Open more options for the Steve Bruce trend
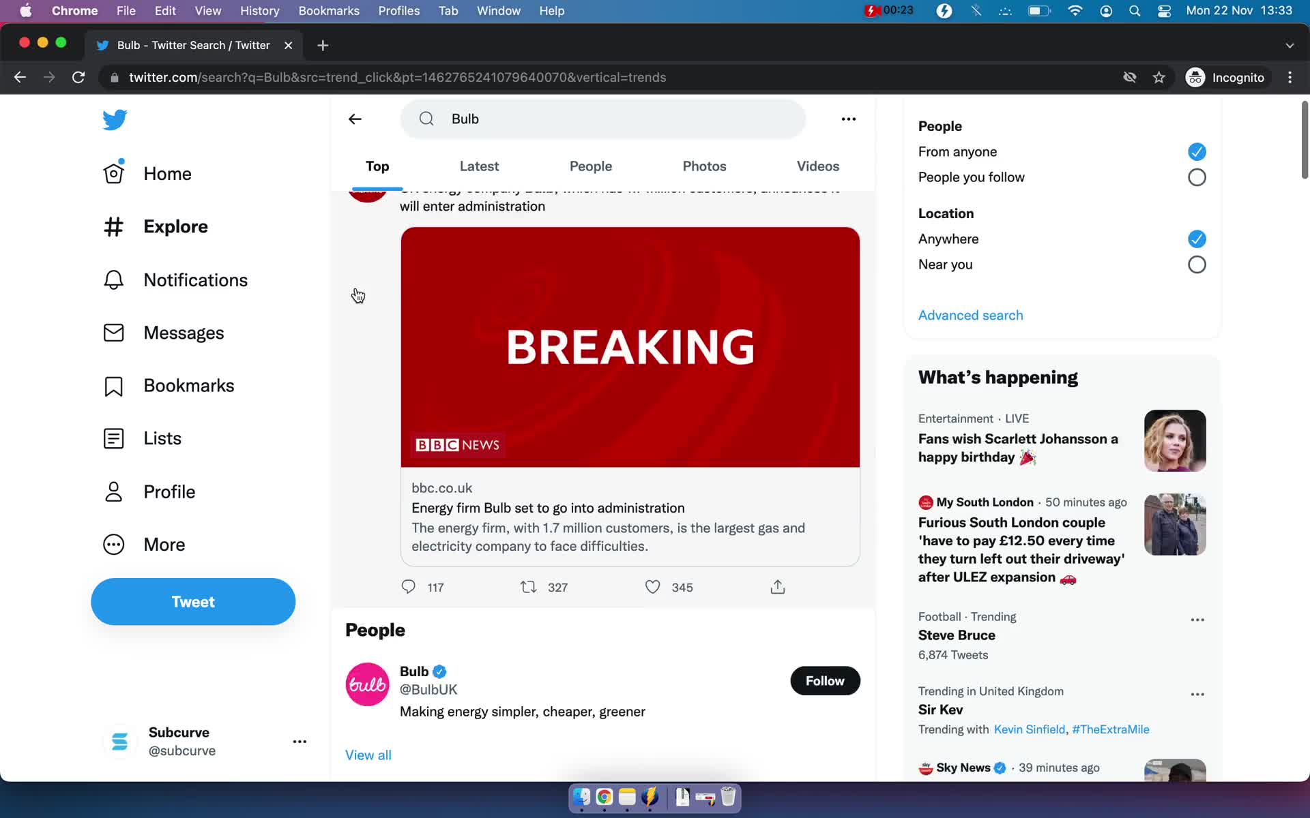 [x=1197, y=620]
